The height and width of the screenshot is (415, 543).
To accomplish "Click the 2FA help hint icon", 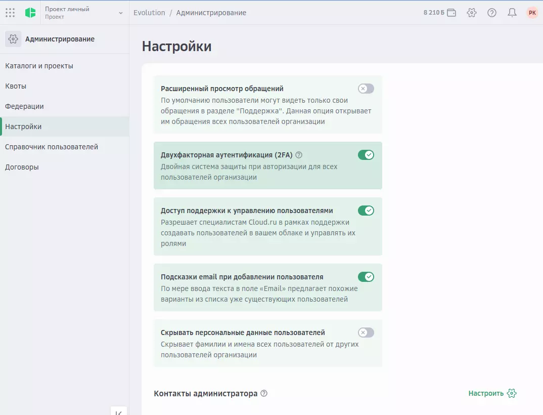I will click(299, 155).
